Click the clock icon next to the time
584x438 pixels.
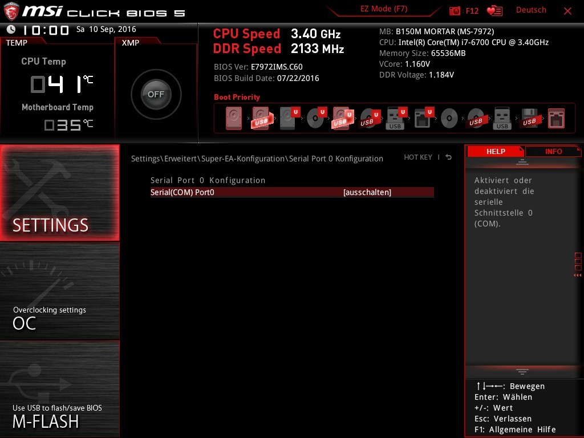(x=11, y=29)
